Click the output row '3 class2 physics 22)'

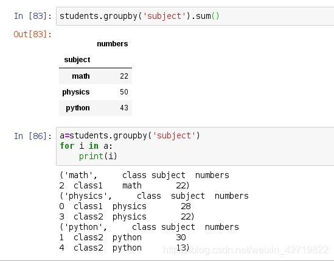(x=127, y=216)
